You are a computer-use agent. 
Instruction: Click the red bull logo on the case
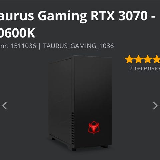click(94, 127)
